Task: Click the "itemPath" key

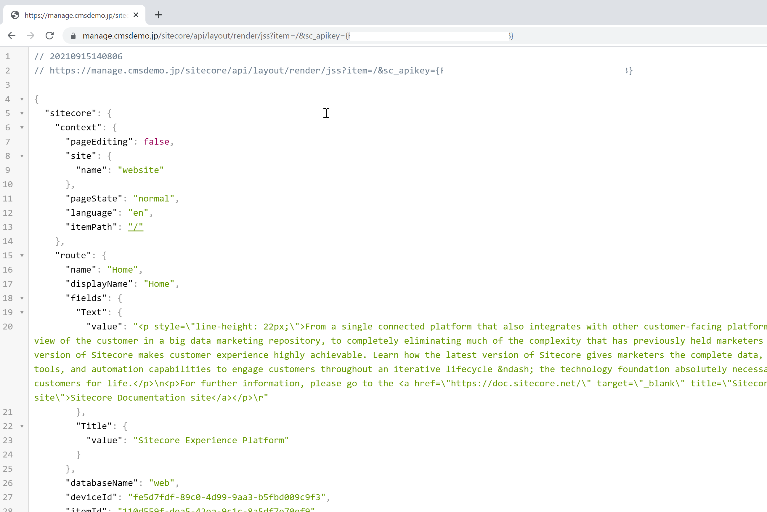Action: (91, 227)
